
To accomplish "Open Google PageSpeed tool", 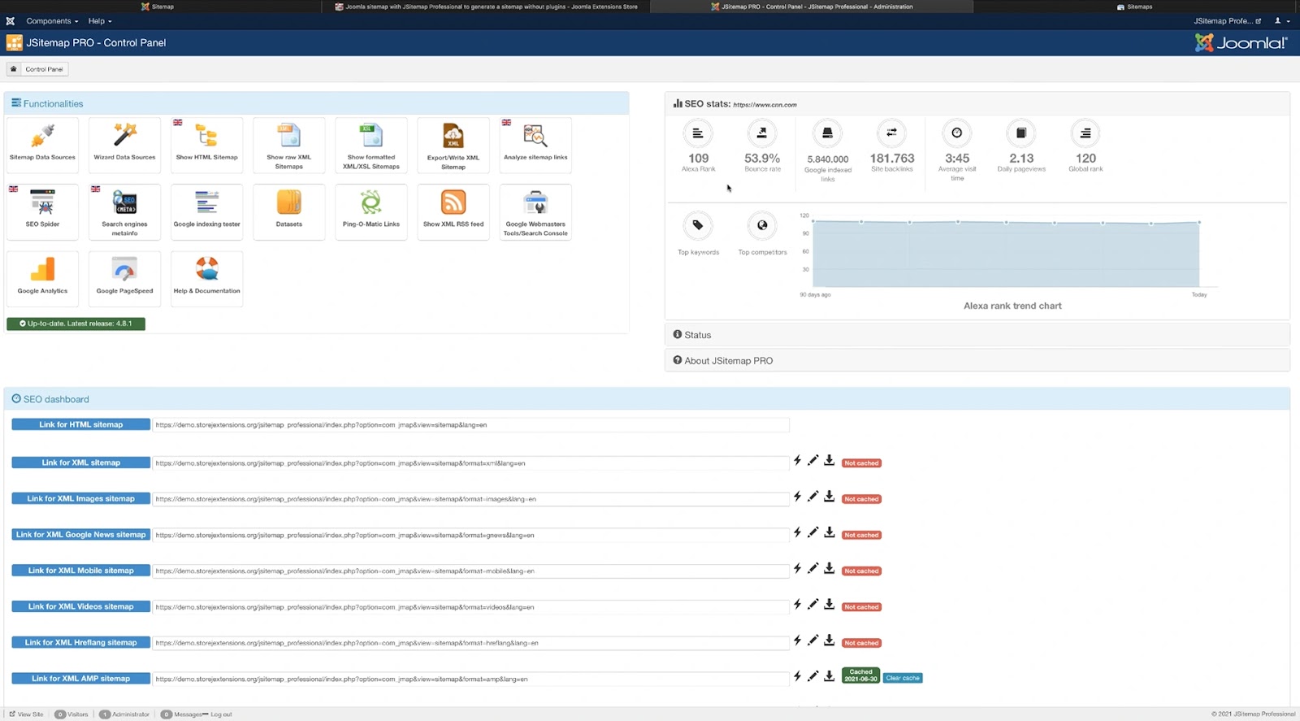I will pyautogui.click(x=124, y=276).
